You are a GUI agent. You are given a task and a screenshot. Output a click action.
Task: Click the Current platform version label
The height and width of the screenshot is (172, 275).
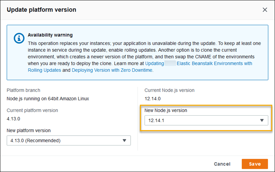point(32,110)
